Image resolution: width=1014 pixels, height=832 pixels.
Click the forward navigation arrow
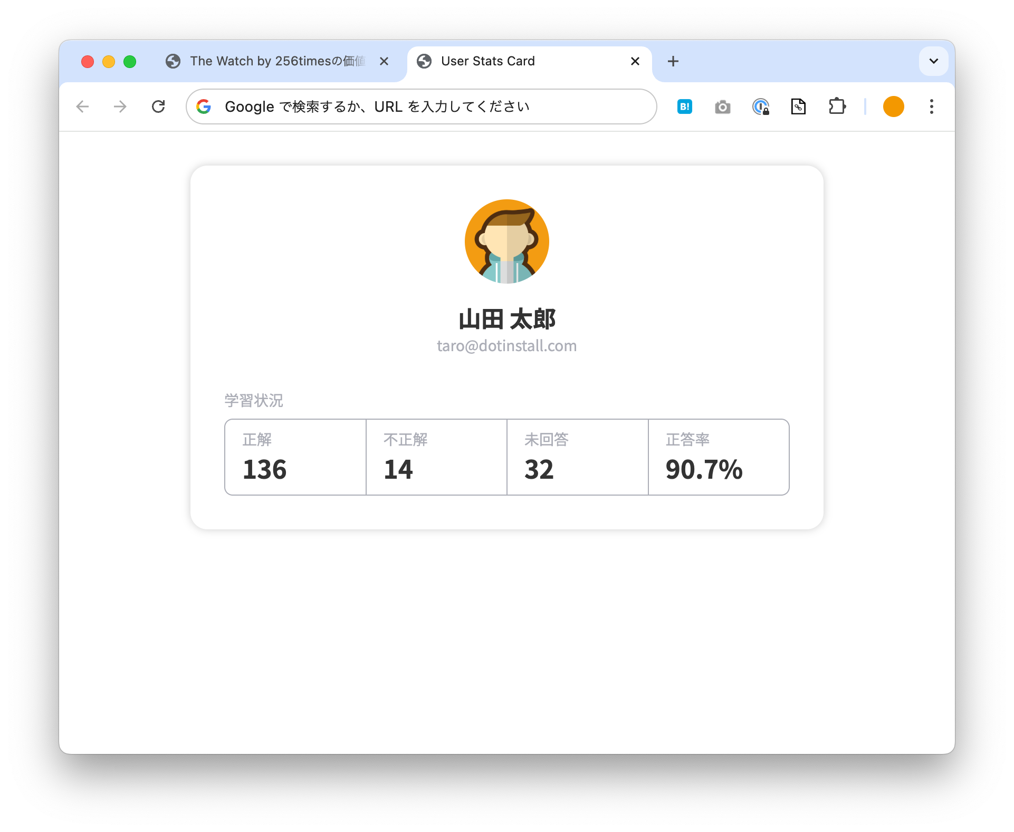pyautogui.click(x=120, y=107)
